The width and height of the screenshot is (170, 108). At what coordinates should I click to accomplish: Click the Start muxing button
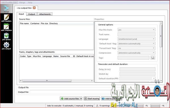(x=92, y=98)
